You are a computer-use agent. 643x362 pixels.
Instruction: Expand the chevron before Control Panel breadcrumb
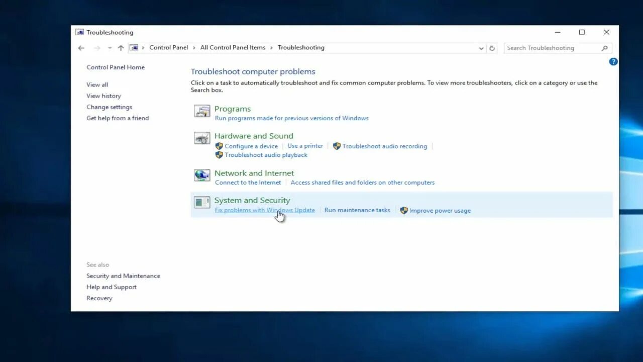pyautogui.click(x=143, y=48)
